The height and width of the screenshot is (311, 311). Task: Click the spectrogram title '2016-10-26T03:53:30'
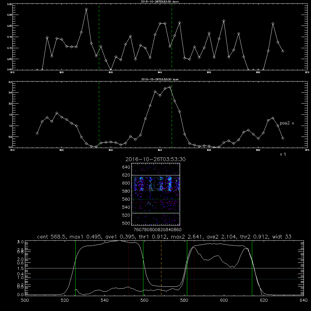tap(155, 160)
